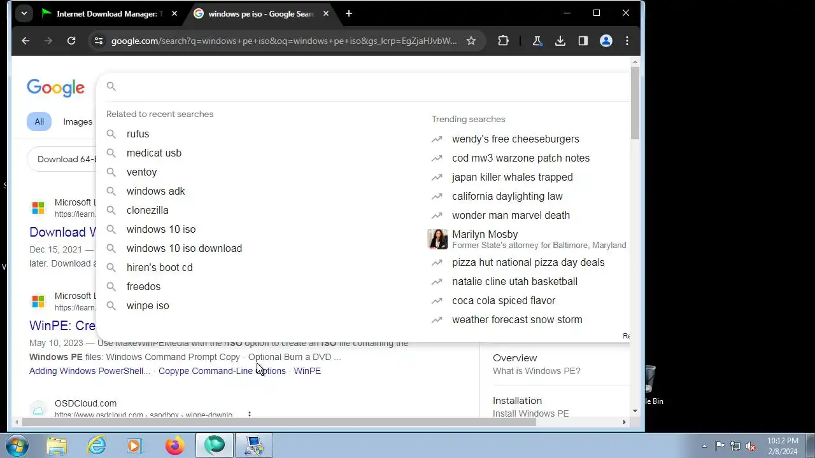This screenshot has height=458, width=815.
Task: Open a new Chrome tab with plus button
Action: pyautogui.click(x=348, y=13)
